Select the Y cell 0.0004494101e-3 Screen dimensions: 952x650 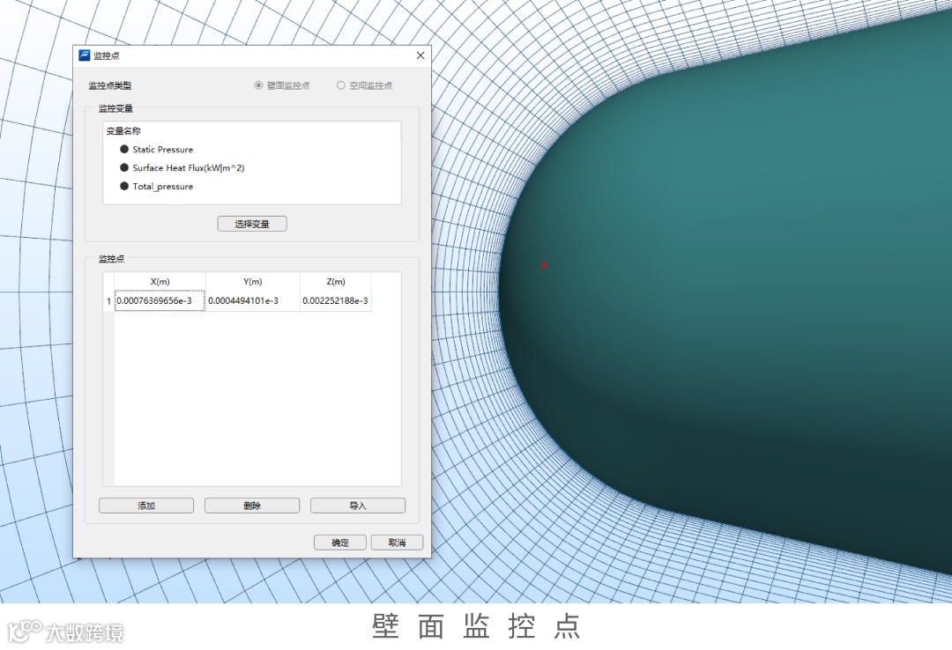[253, 301]
